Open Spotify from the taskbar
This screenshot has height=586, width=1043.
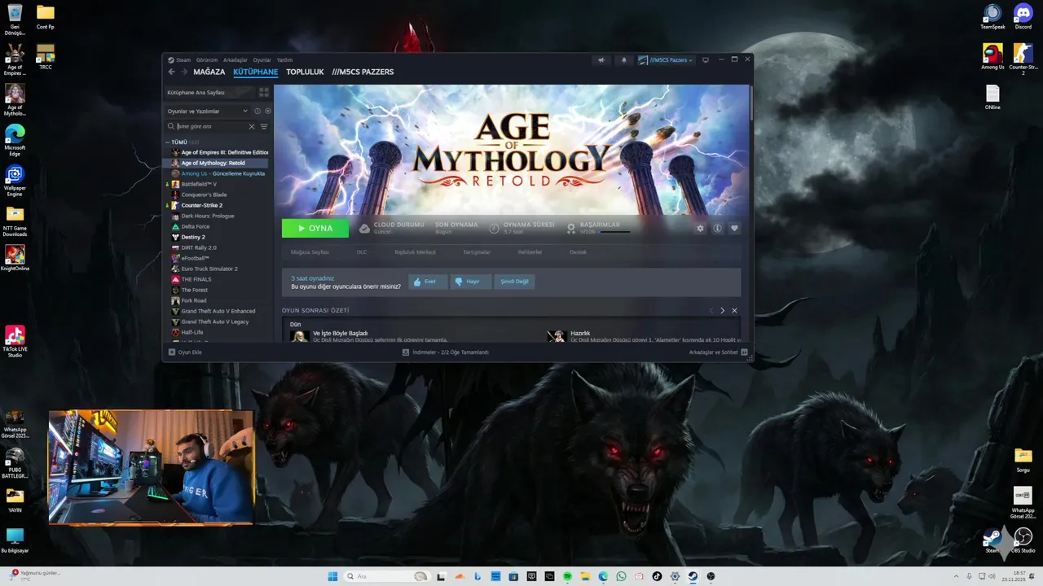pyautogui.click(x=567, y=576)
